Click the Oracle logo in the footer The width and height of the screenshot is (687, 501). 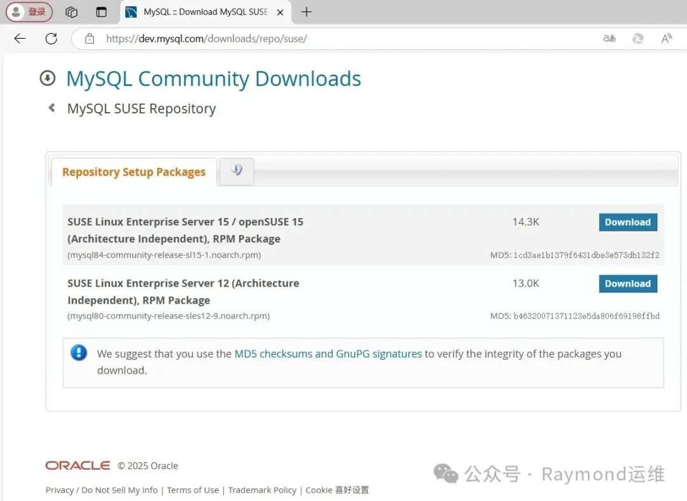pyautogui.click(x=78, y=465)
